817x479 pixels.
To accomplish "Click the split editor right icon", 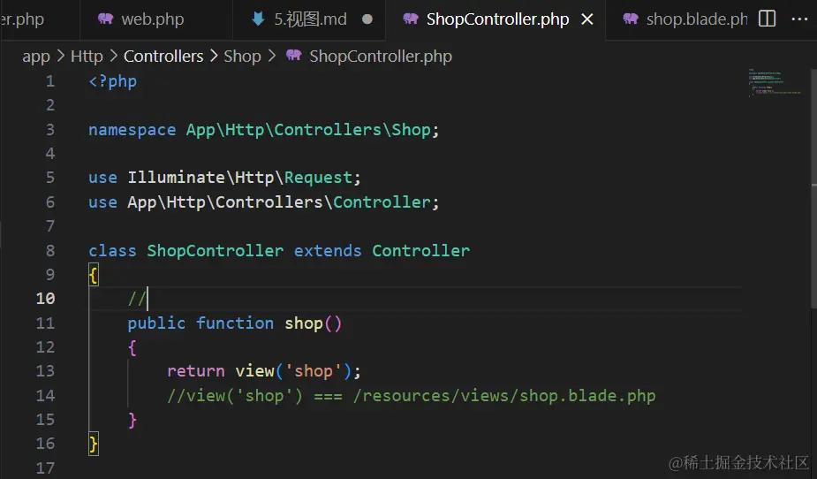I will click(x=767, y=19).
